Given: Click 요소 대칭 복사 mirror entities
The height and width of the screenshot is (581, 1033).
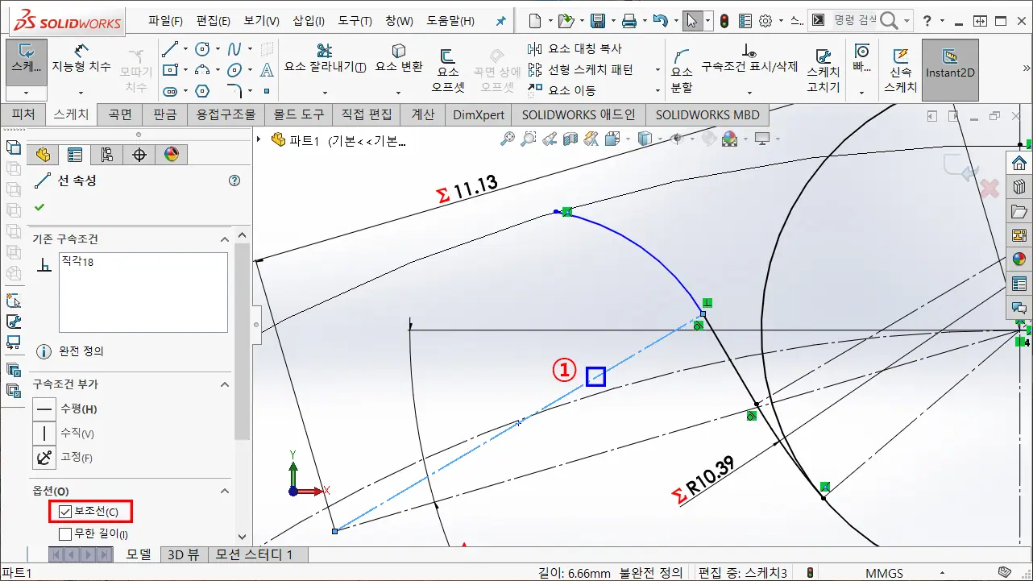Looking at the screenshot, I should tap(575, 48).
